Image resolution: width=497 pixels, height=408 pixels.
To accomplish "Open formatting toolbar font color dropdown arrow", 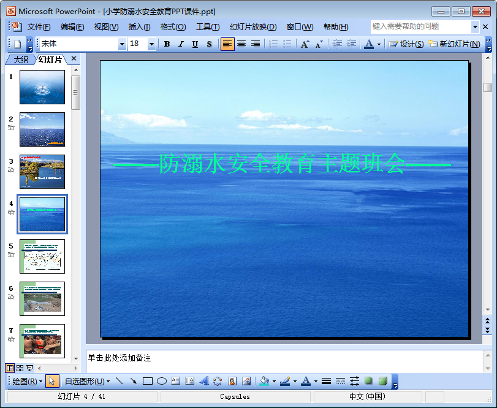I will tap(379, 44).
